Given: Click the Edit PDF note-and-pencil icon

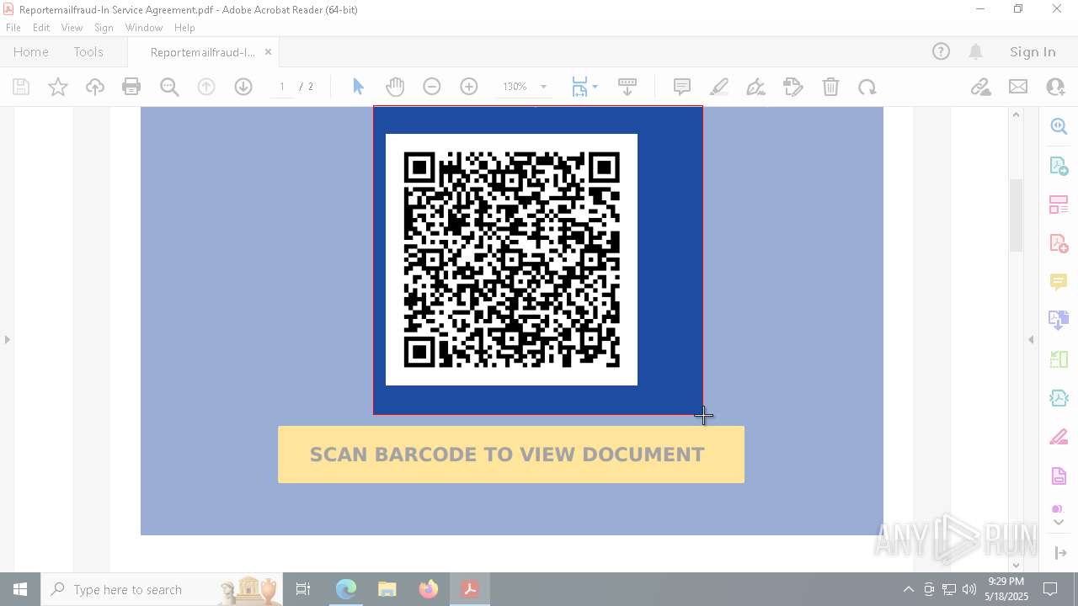Looking at the screenshot, I should 793,87.
